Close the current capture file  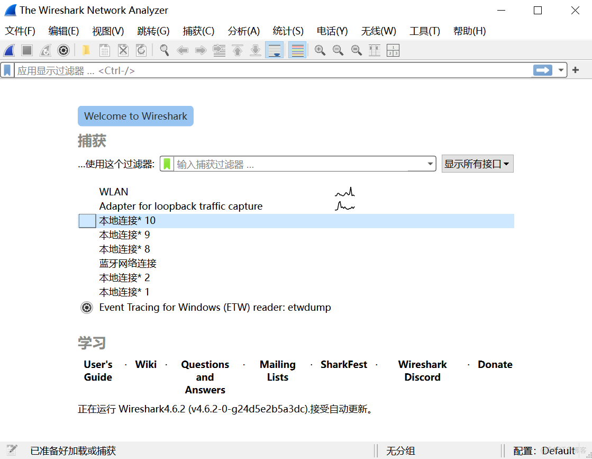[x=123, y=50]
